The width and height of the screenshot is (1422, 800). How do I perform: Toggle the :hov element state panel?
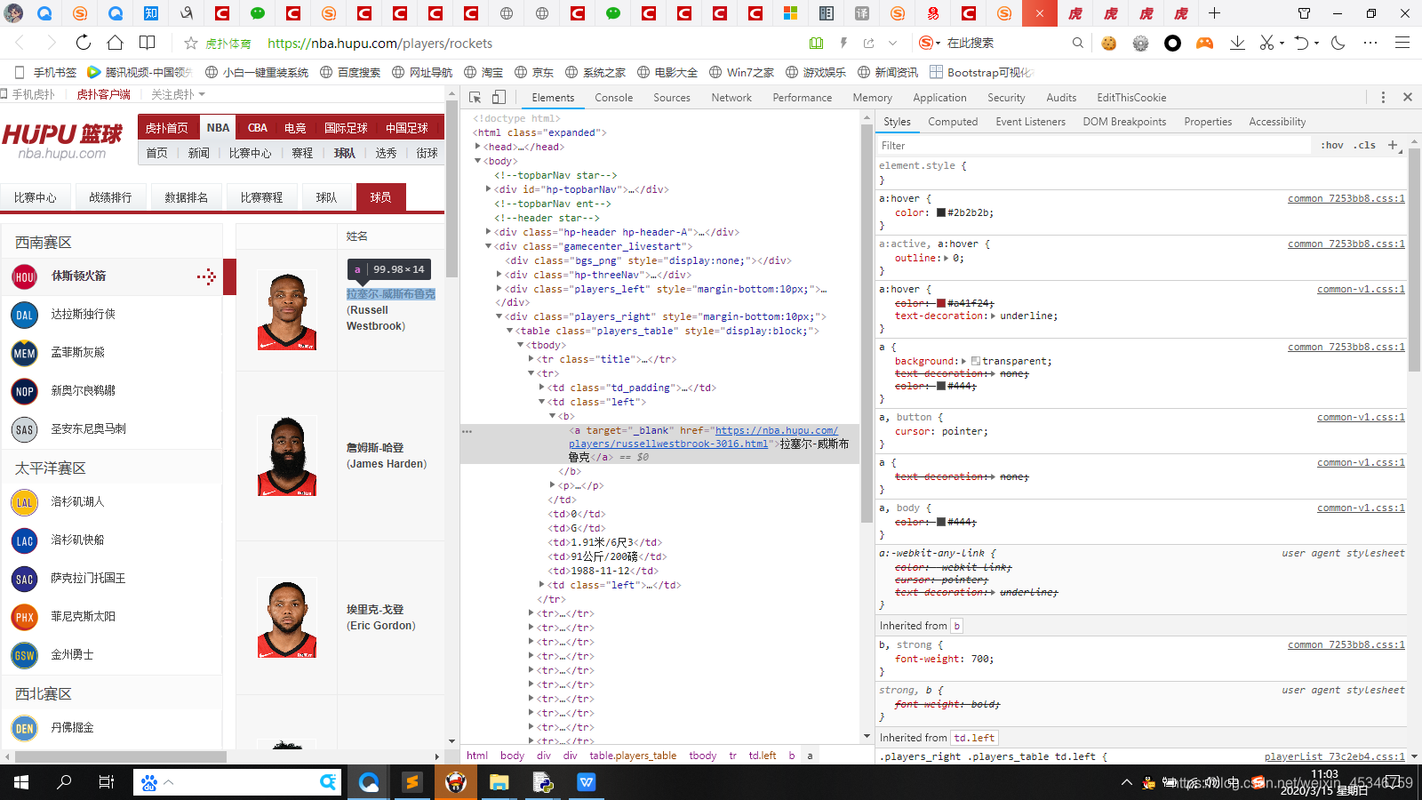1331,145
